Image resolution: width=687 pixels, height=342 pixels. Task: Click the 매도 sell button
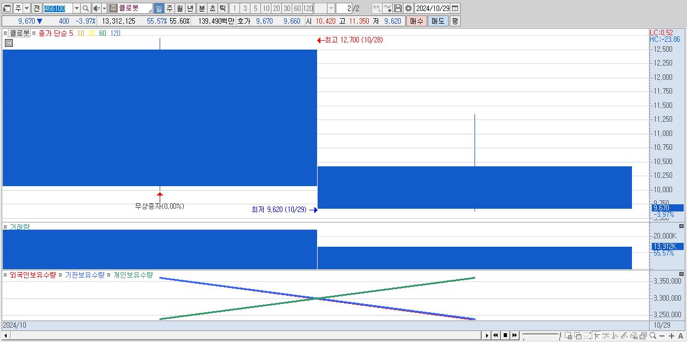point(438,21)
